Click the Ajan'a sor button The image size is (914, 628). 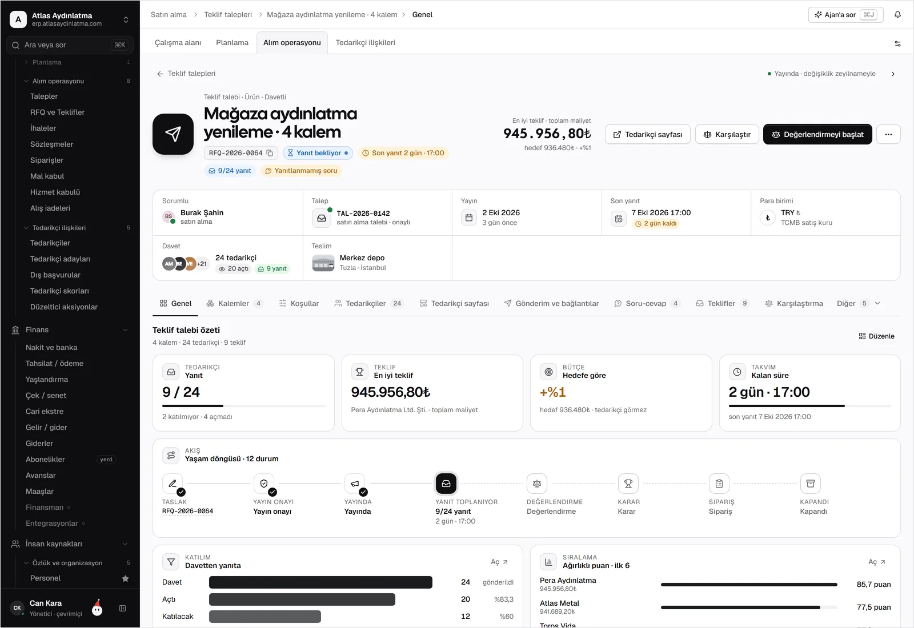click(x=845, y=15)
